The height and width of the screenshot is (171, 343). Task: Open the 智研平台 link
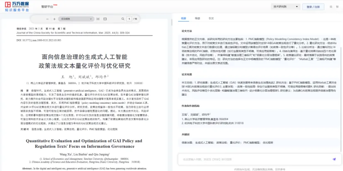pos(48,7)
